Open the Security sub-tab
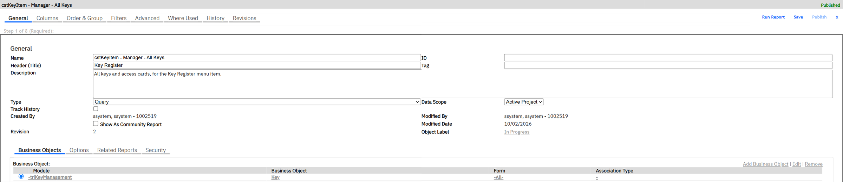Screen dimensions: 843x182 coord(156,150)
